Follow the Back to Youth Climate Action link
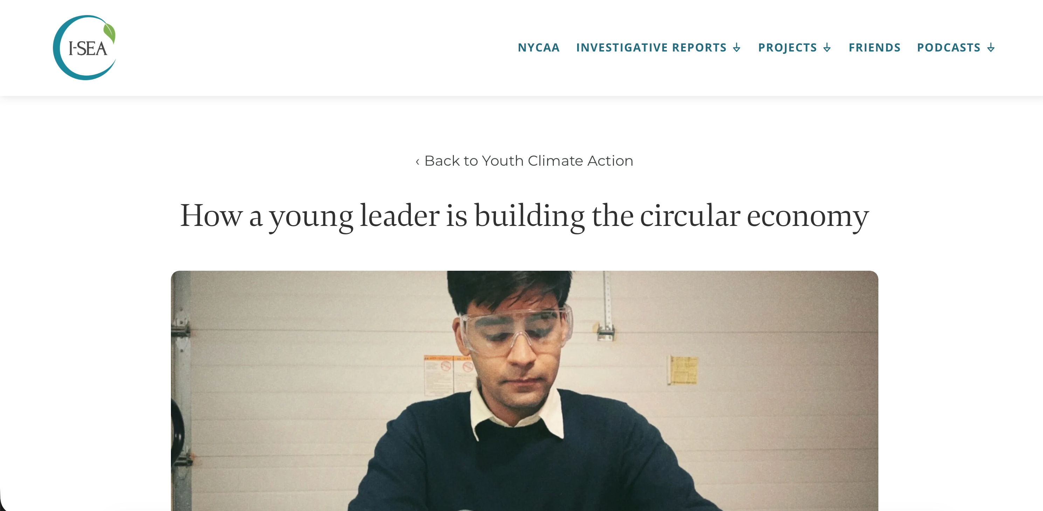 (529, 161)
